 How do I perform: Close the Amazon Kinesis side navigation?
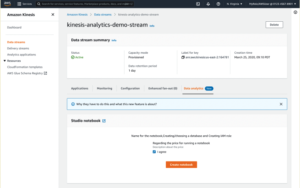pyautogui.click(x=53, y=14)
